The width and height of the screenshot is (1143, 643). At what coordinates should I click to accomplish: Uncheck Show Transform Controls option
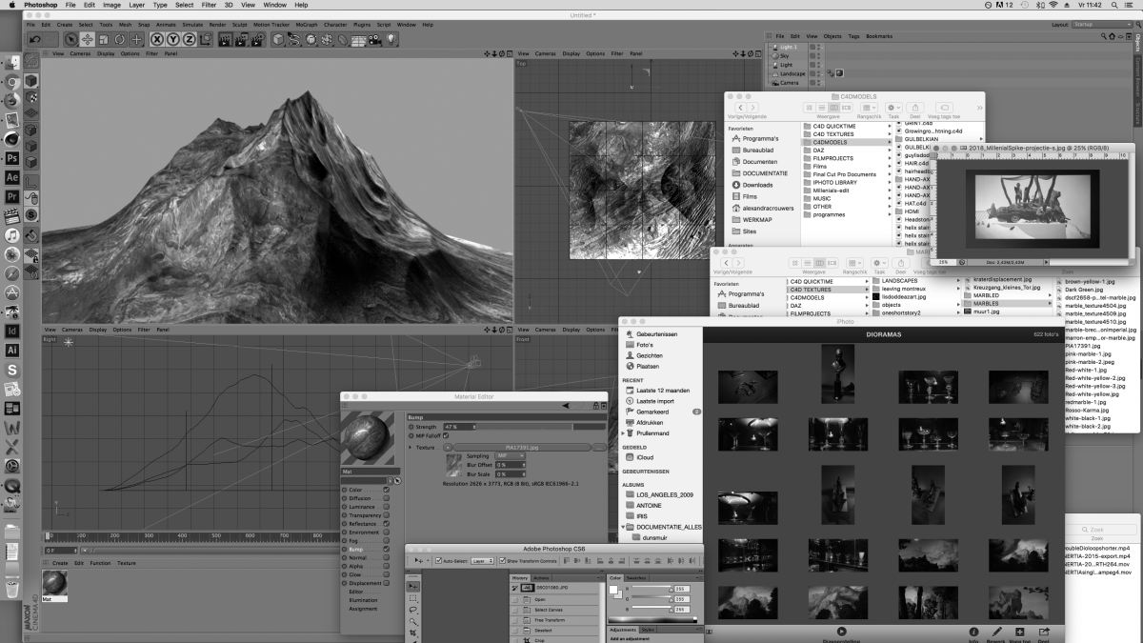tap(503, 561)
